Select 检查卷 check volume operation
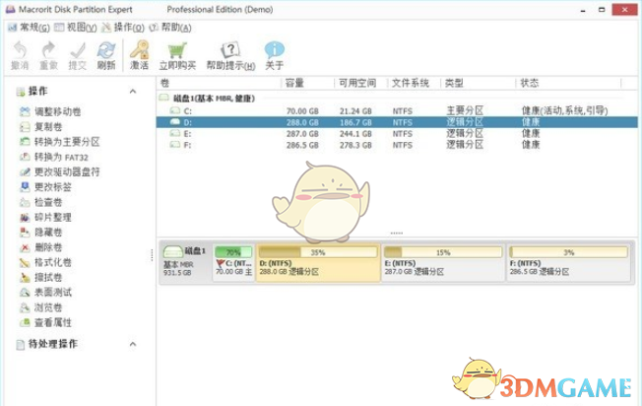Image resolution: width=642 pixels, height=406 pixels. tap(48, 202)
